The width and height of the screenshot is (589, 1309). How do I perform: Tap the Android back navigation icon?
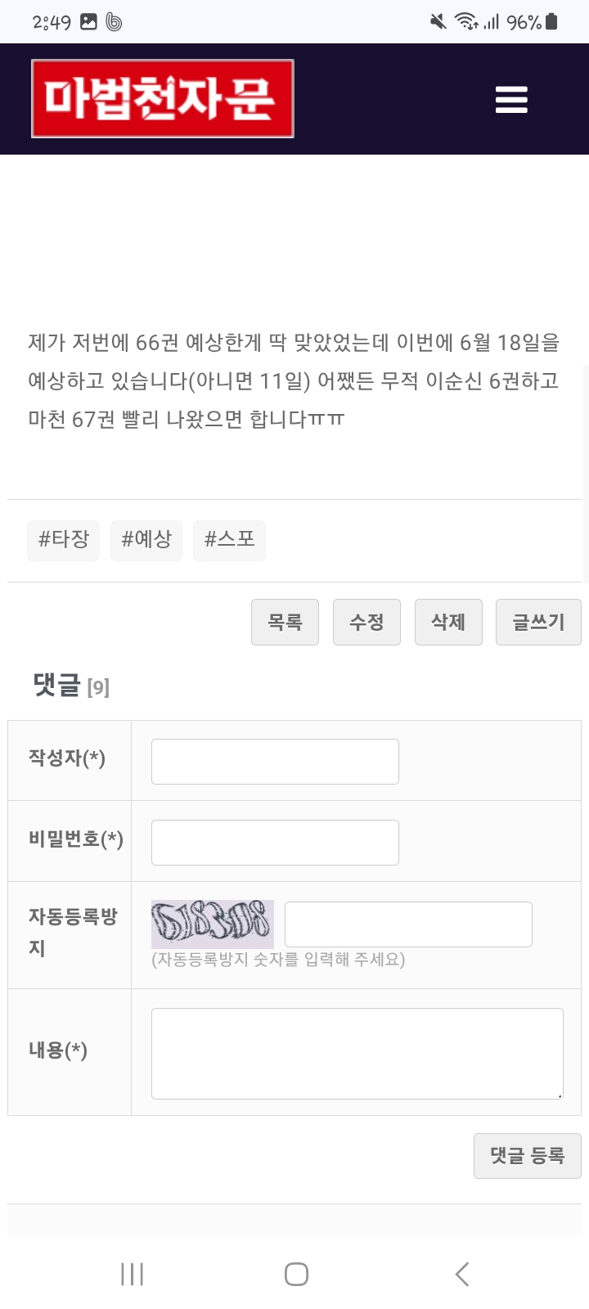(462, 1274)
